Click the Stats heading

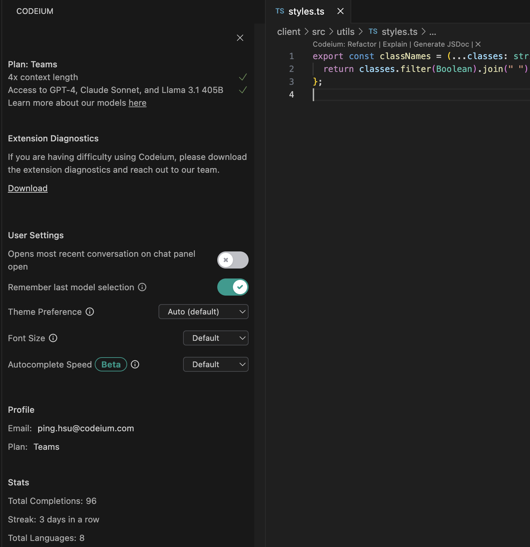19,483
